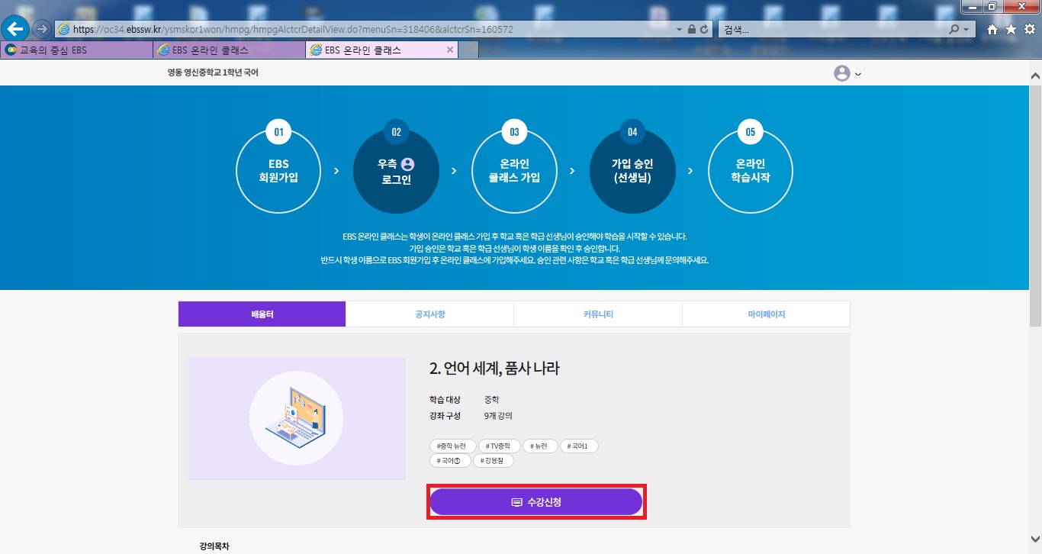Click the #국어① tag

450,460
